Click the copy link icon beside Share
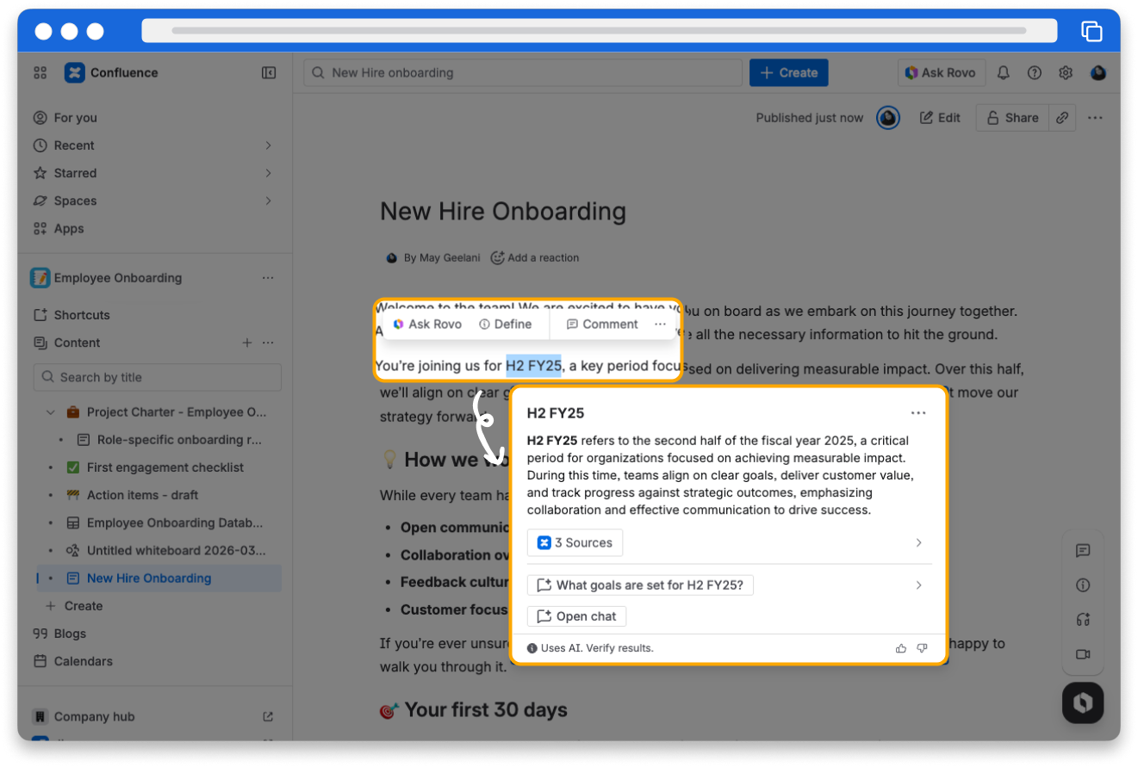The width and height of the screenshot is (1138, 767). [x=1063, y=118]
